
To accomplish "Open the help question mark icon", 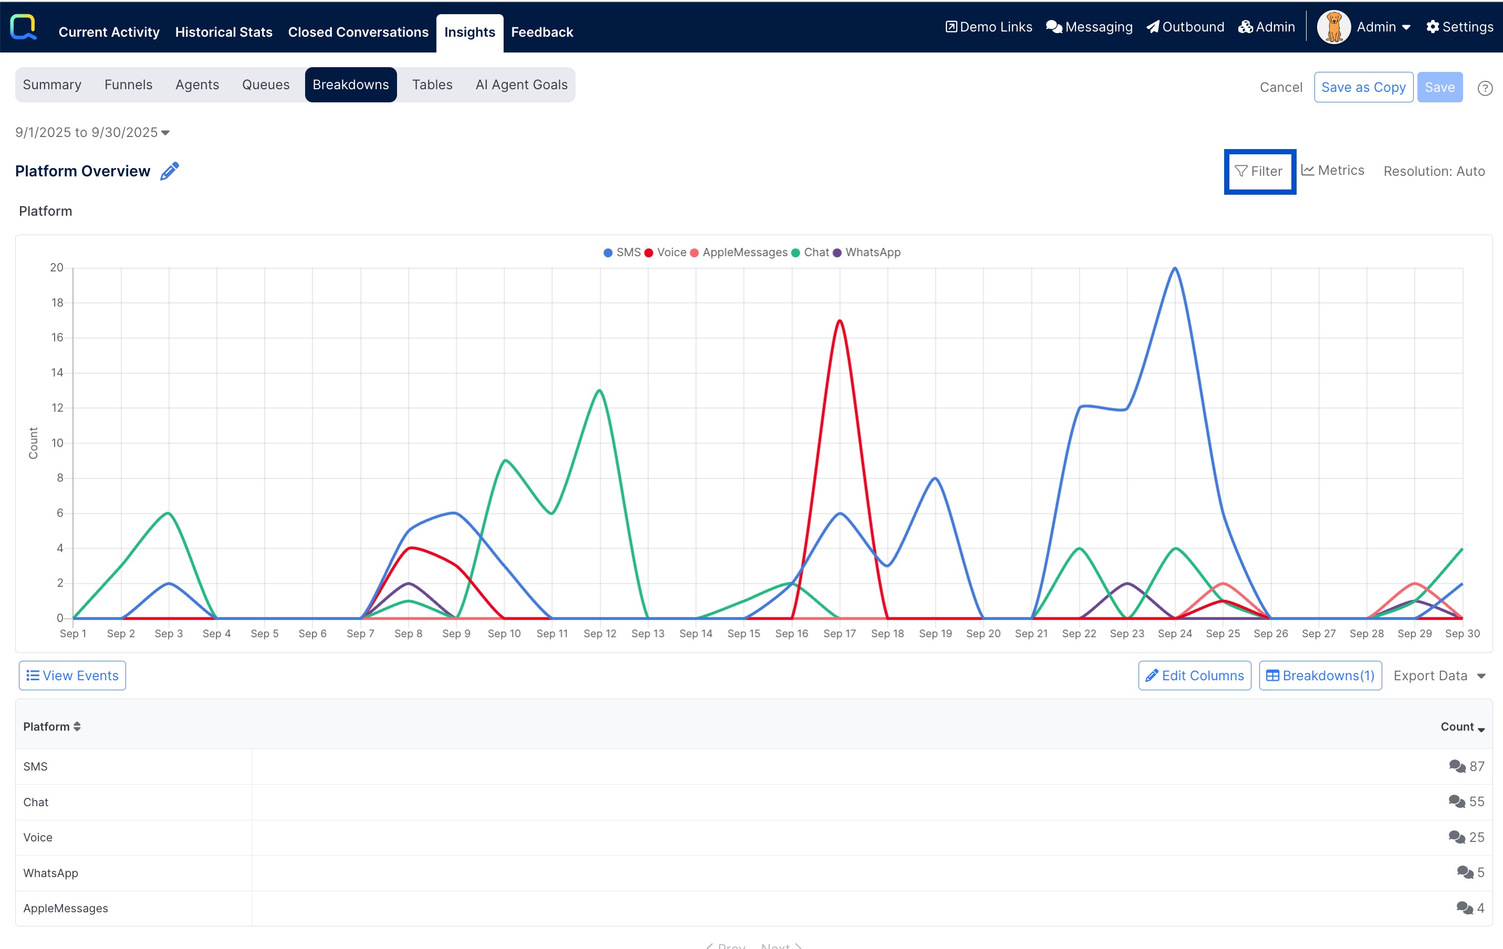I will tap(1485, 88).
